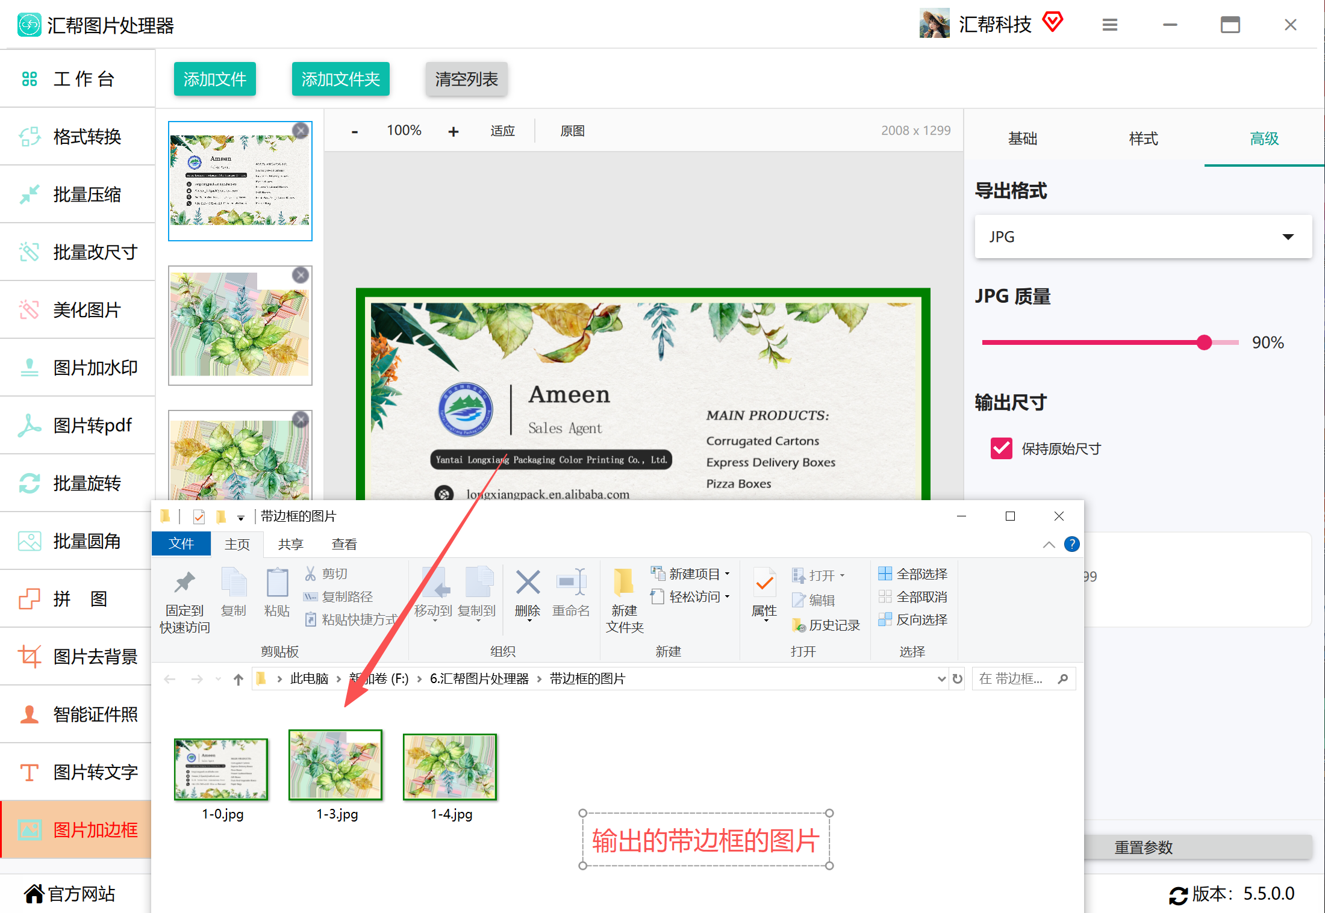Open Explorer 共享 ribbon tab

pos(290,544)
